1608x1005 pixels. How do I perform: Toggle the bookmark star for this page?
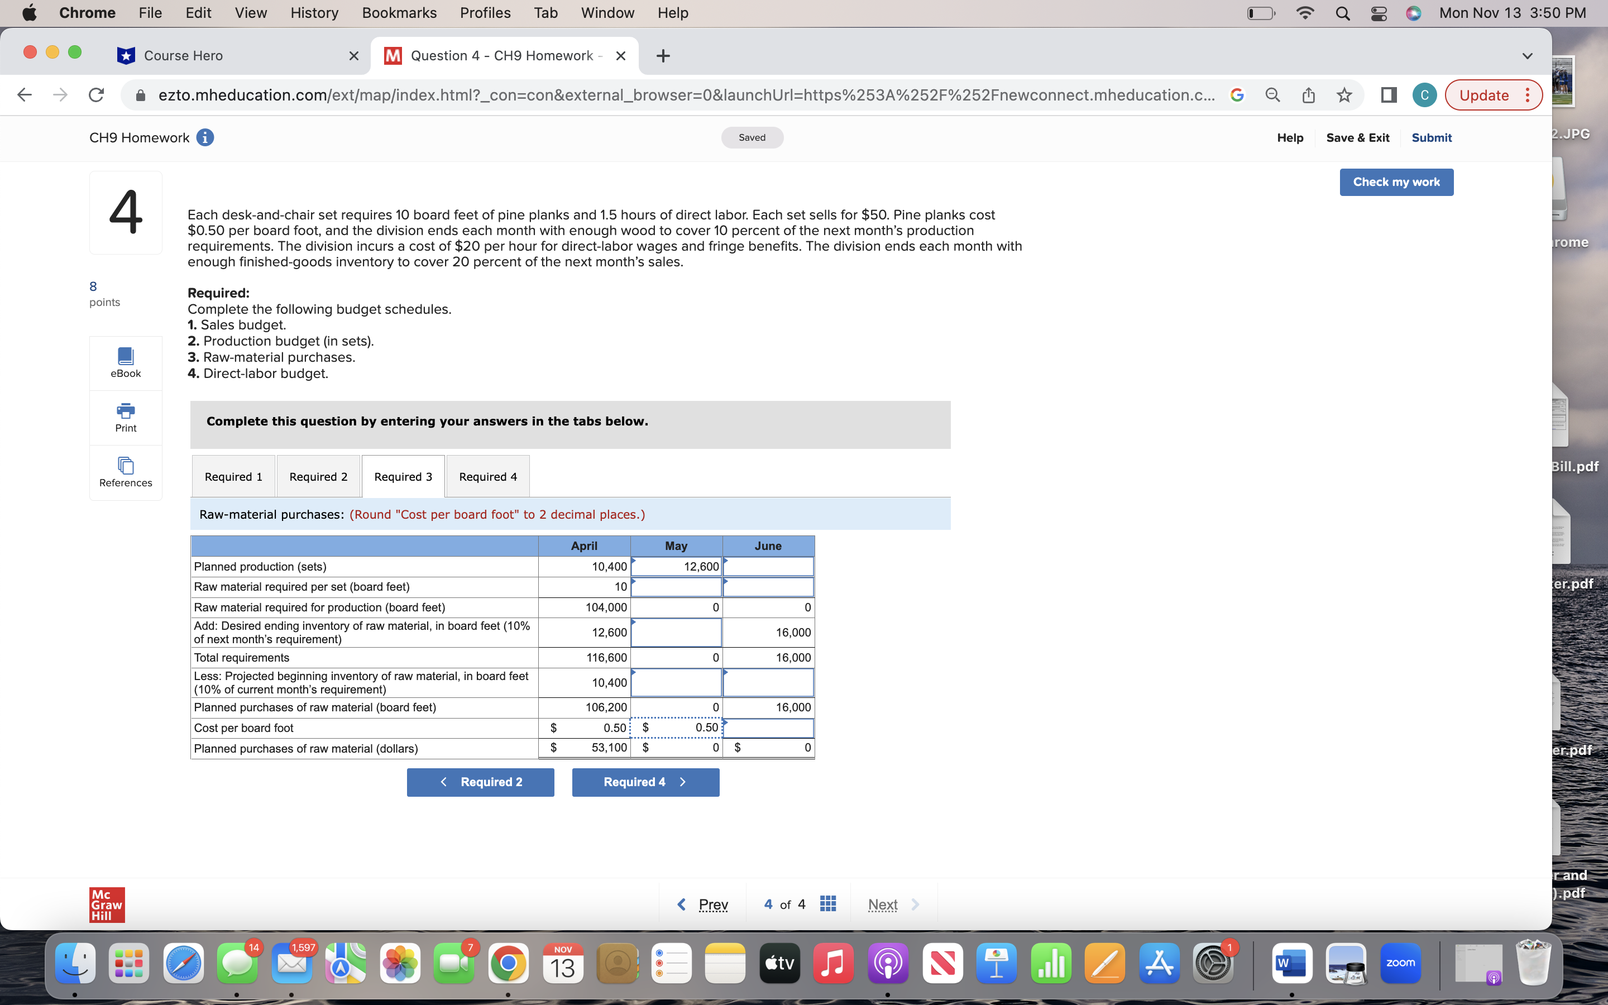coord(1343,94)
